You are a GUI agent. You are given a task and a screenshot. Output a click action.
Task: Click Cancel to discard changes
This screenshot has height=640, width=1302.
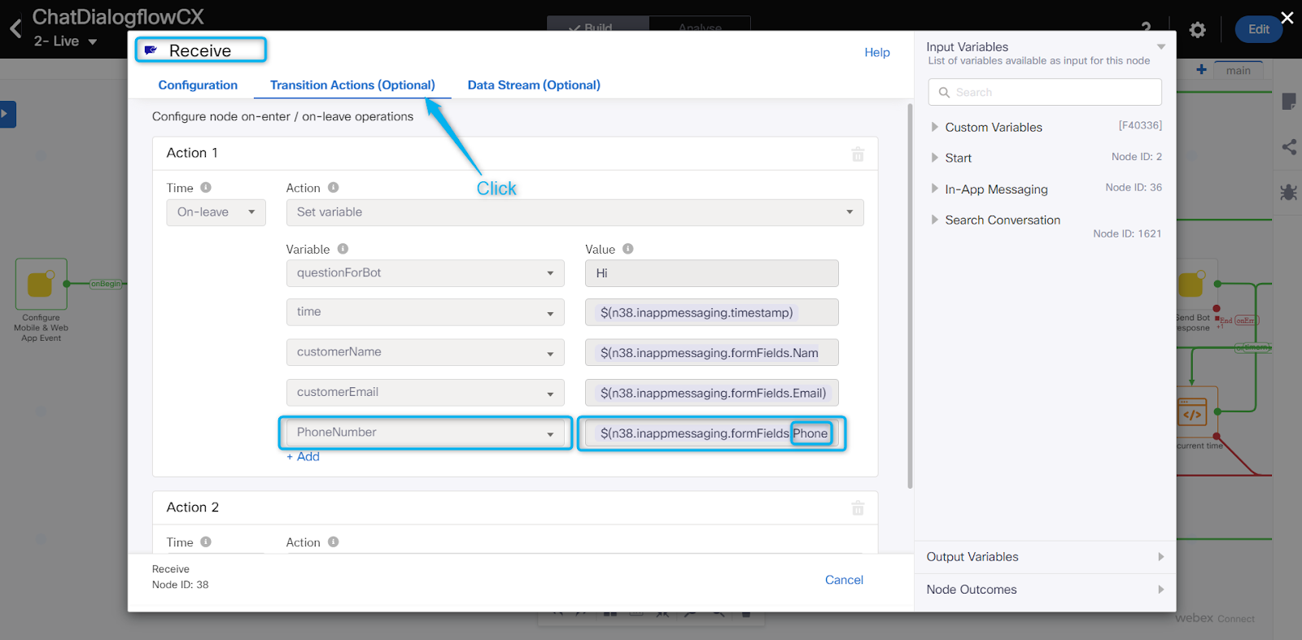click(x=844, y=580)
